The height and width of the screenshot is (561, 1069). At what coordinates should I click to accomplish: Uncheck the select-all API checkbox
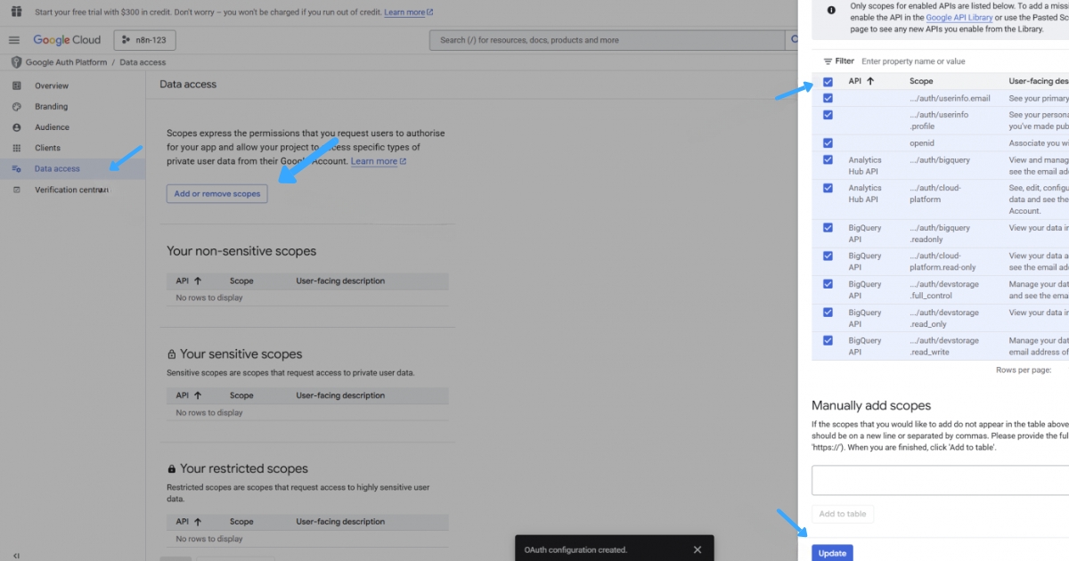[x=828, y=81]
